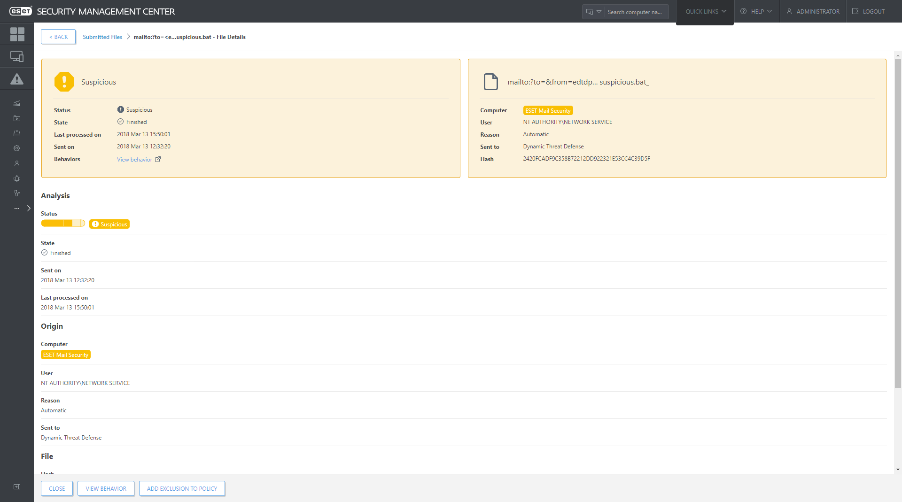Viewport: 902px width, 502px height.
Task: Click the Administrator user menu
Action: (813, 12)
